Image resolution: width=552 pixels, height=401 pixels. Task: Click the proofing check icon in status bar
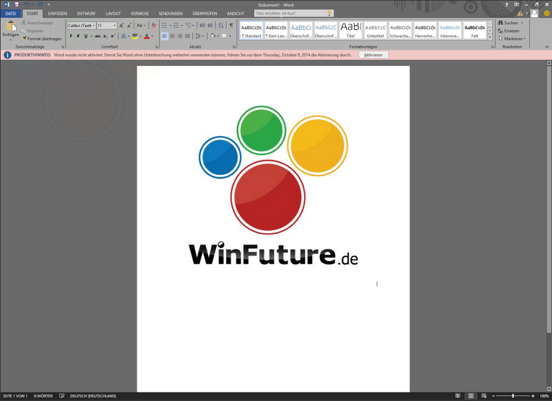click(x=62, y=395)
